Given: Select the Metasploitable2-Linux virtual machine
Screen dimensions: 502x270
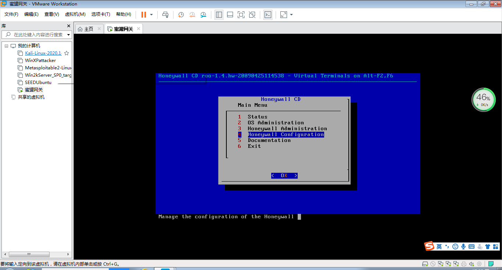Looking at the screenshot, I should [48, 68].
